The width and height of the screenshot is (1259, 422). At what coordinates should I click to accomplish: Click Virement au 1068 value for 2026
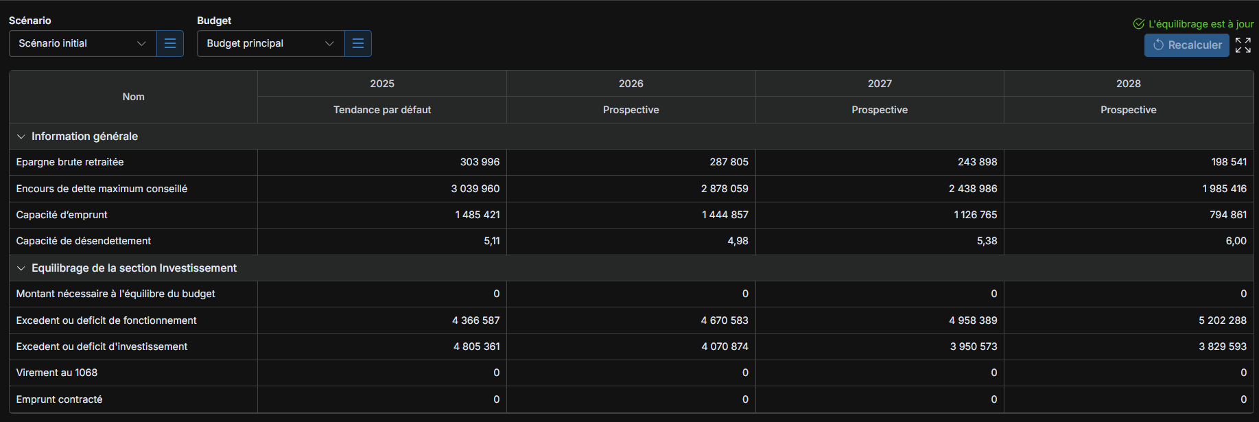(x=631, y=373)
